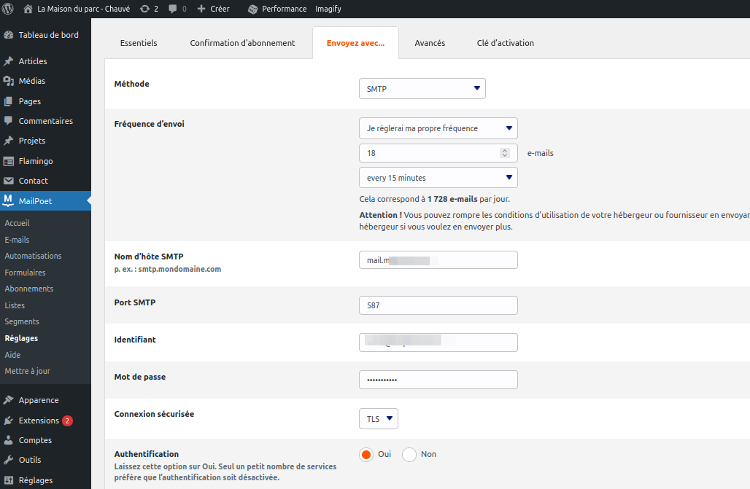The image size is (750, 489).
Task: Click the Port SMTP input field
Action: (x=438, y=305)
